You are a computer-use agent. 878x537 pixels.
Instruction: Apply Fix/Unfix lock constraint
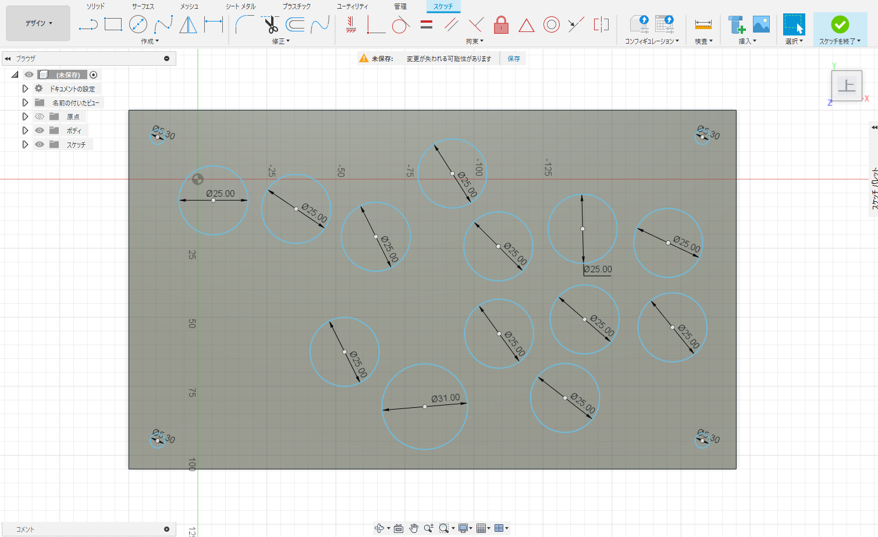(x=501, y=24)
